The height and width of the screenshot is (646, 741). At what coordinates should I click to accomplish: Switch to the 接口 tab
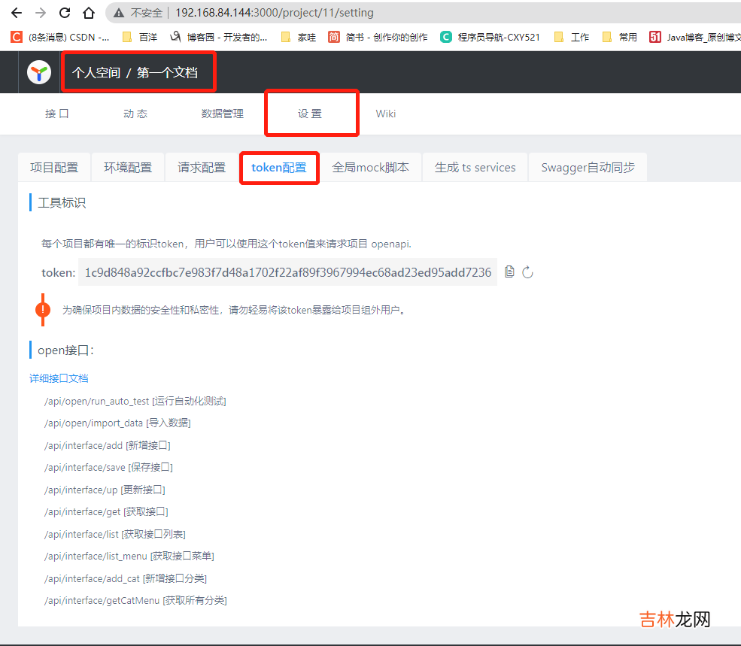point(56,114)
